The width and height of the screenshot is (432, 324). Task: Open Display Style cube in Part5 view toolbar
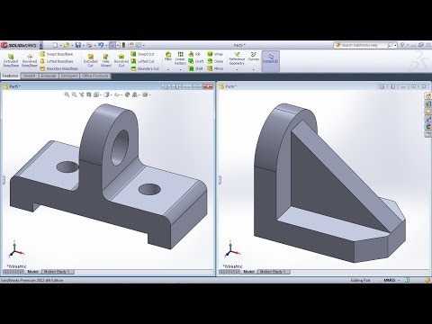[x=106, y=94]
